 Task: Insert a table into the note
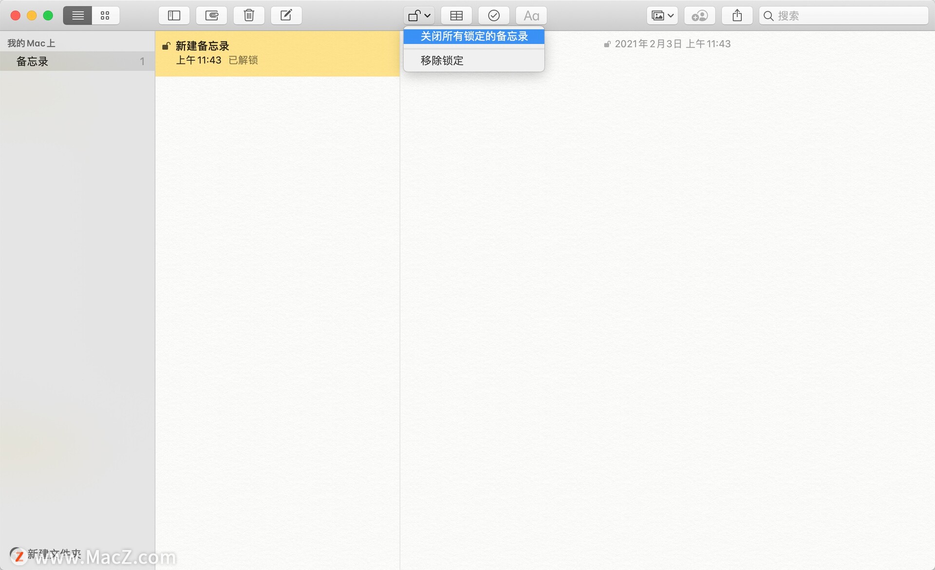pos(456,16)
